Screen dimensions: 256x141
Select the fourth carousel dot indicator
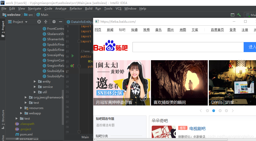(x=226, y=111)
